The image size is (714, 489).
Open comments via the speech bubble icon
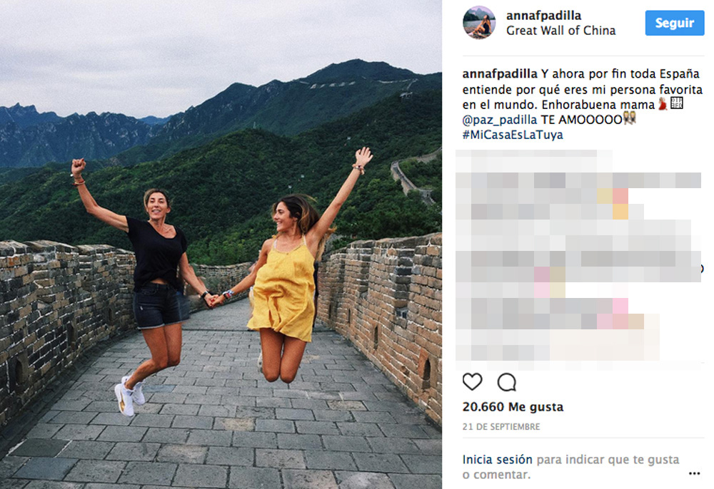pos(506,382)
